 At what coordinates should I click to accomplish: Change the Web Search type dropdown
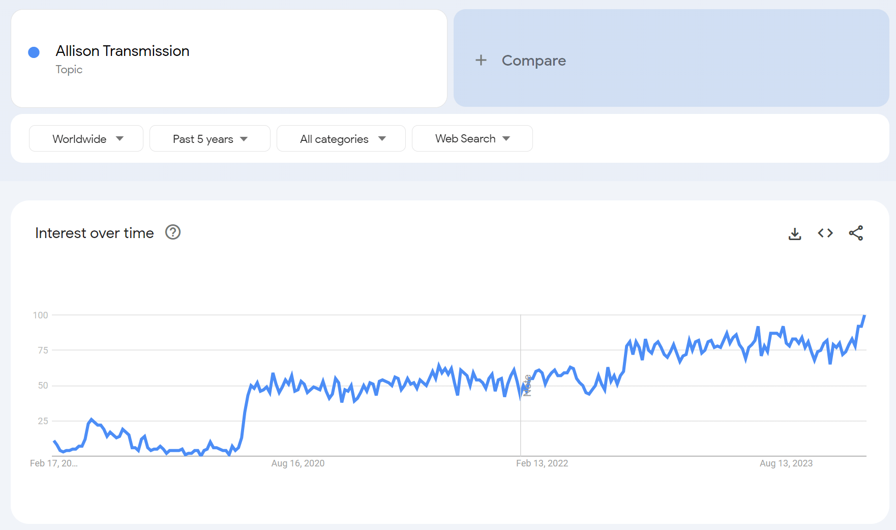coord(472,139)
